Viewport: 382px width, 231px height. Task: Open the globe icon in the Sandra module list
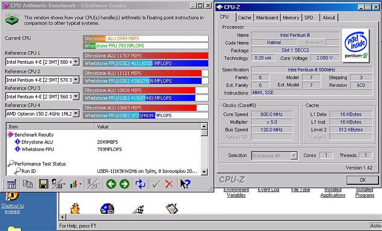click(x=107, y=209)
